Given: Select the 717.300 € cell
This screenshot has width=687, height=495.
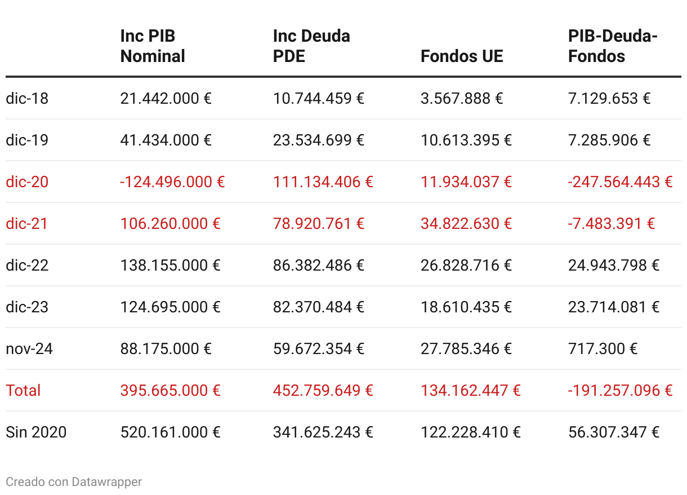Looking at the screenshot, I should click(603, 349).
